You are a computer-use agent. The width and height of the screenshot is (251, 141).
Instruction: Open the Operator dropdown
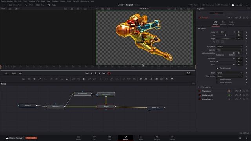pos(229,50)
